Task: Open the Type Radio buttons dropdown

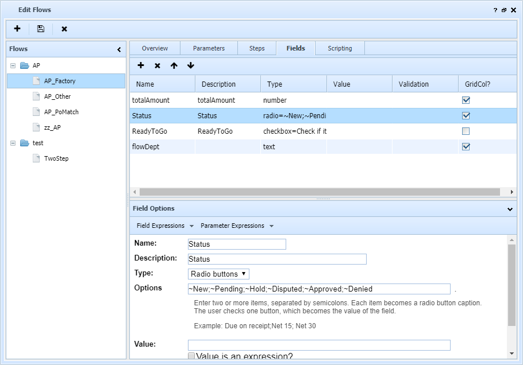Action: [x=219, y=274]
